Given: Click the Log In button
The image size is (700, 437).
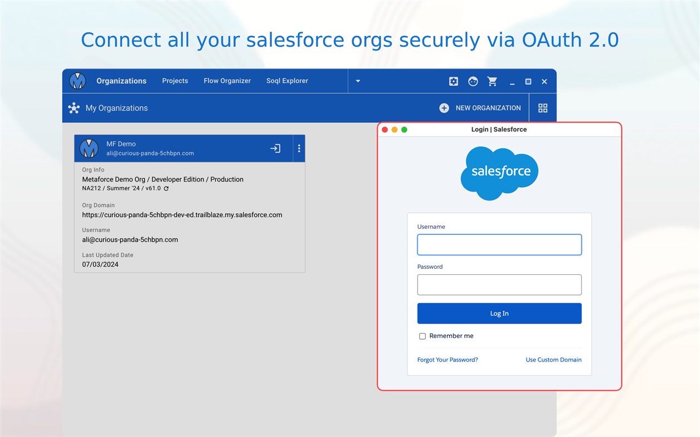Looking at the screenshot, I should 499,314.
